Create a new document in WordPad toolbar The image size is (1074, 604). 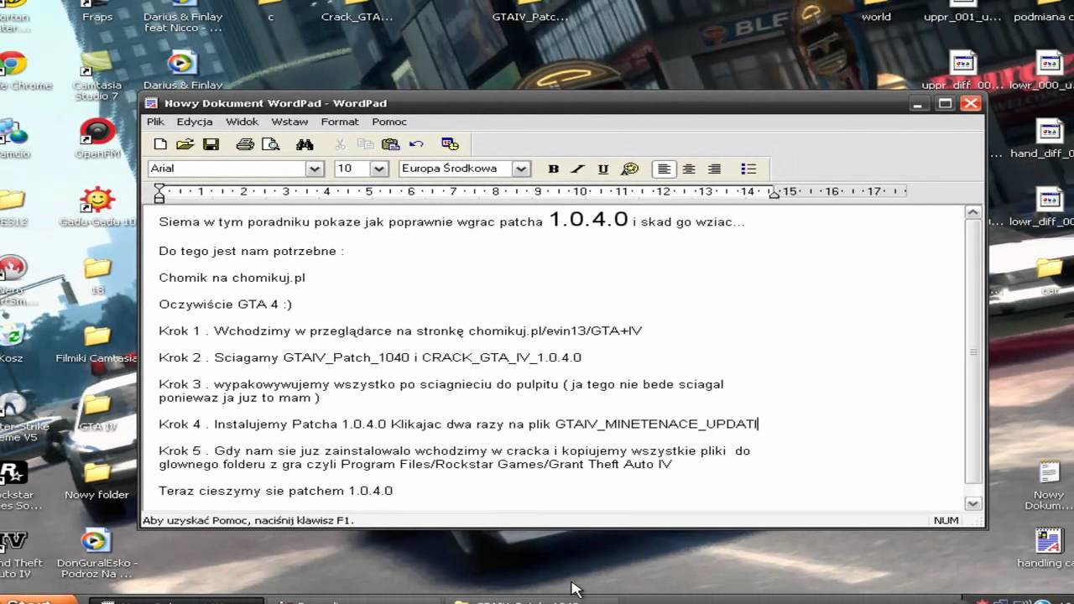pyautogui.click(x=160, y=144)
